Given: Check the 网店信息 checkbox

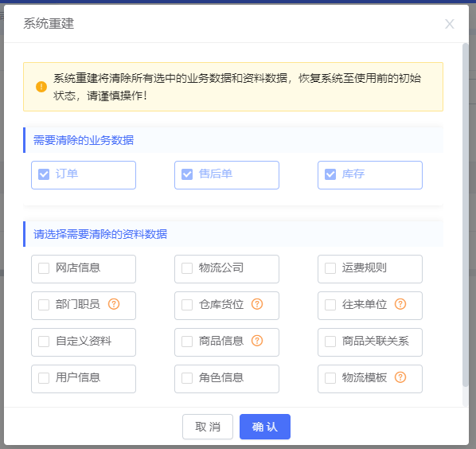Looking at the screenshot, I should pos(44,268).
